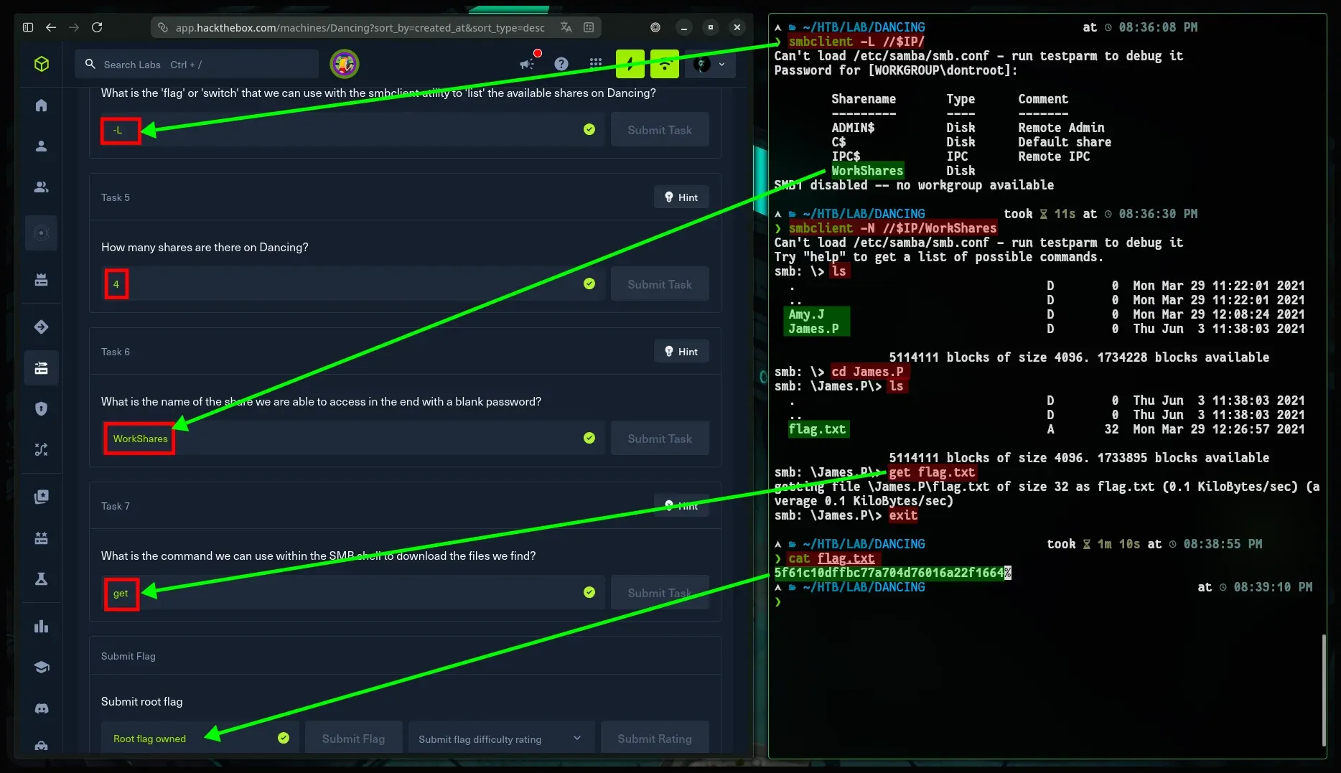Toggle the browser sidebar panel icon
The height and width of the screenshot is (773, 1341).
pyautogui.click(x=28, y=27)
